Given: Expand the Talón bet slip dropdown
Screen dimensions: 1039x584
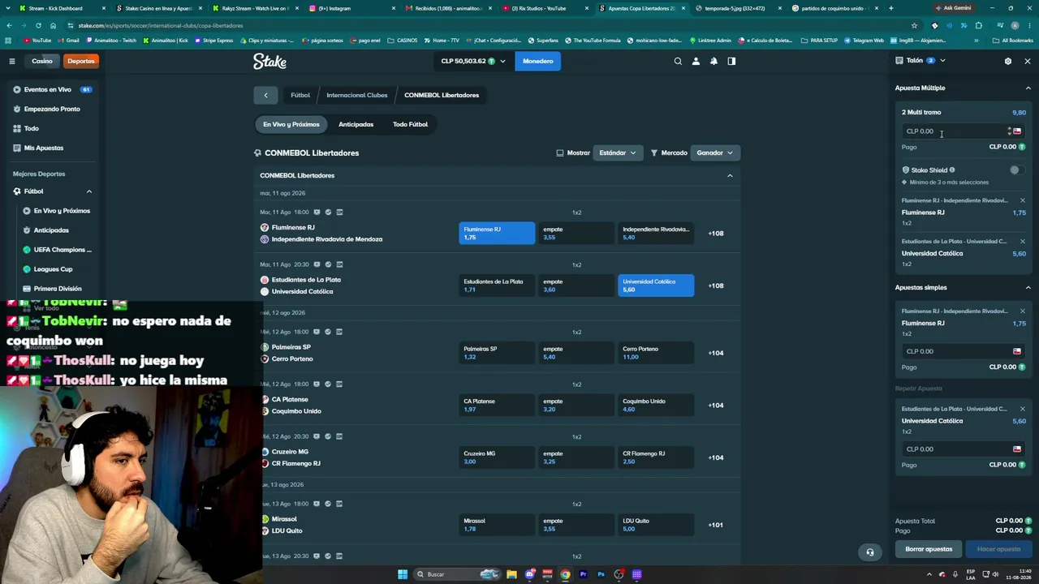Looking at the screenshot, I should tap(942, 61).
